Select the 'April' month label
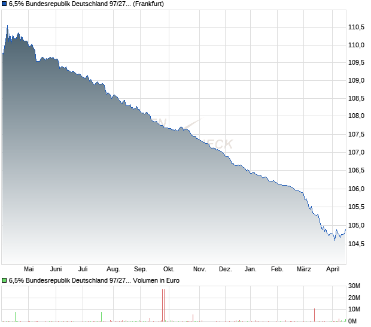This screenshot has width=371, height=327. tap(333, 270)
